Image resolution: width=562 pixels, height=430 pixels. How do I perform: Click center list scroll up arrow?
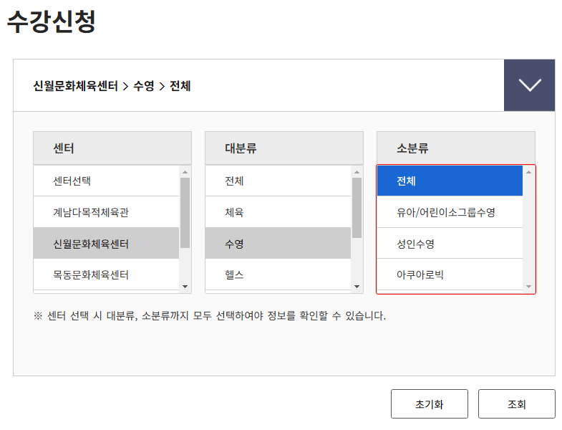185,172
